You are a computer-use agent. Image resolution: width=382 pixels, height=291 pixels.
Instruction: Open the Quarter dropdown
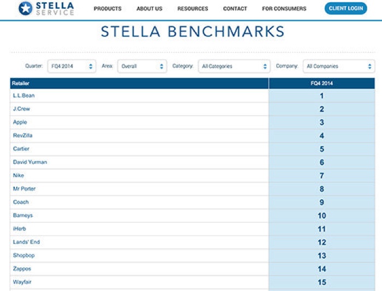71,66
